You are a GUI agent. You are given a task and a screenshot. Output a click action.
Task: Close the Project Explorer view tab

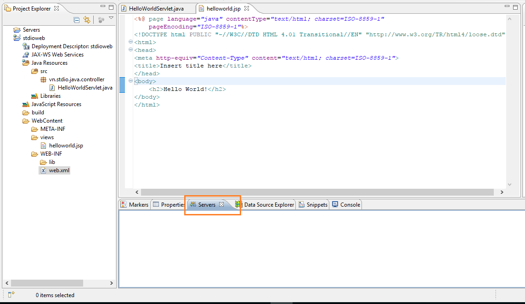tap(56, 8)
